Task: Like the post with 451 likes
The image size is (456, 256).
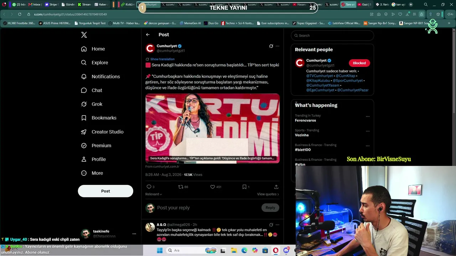Action: (213, 187)
